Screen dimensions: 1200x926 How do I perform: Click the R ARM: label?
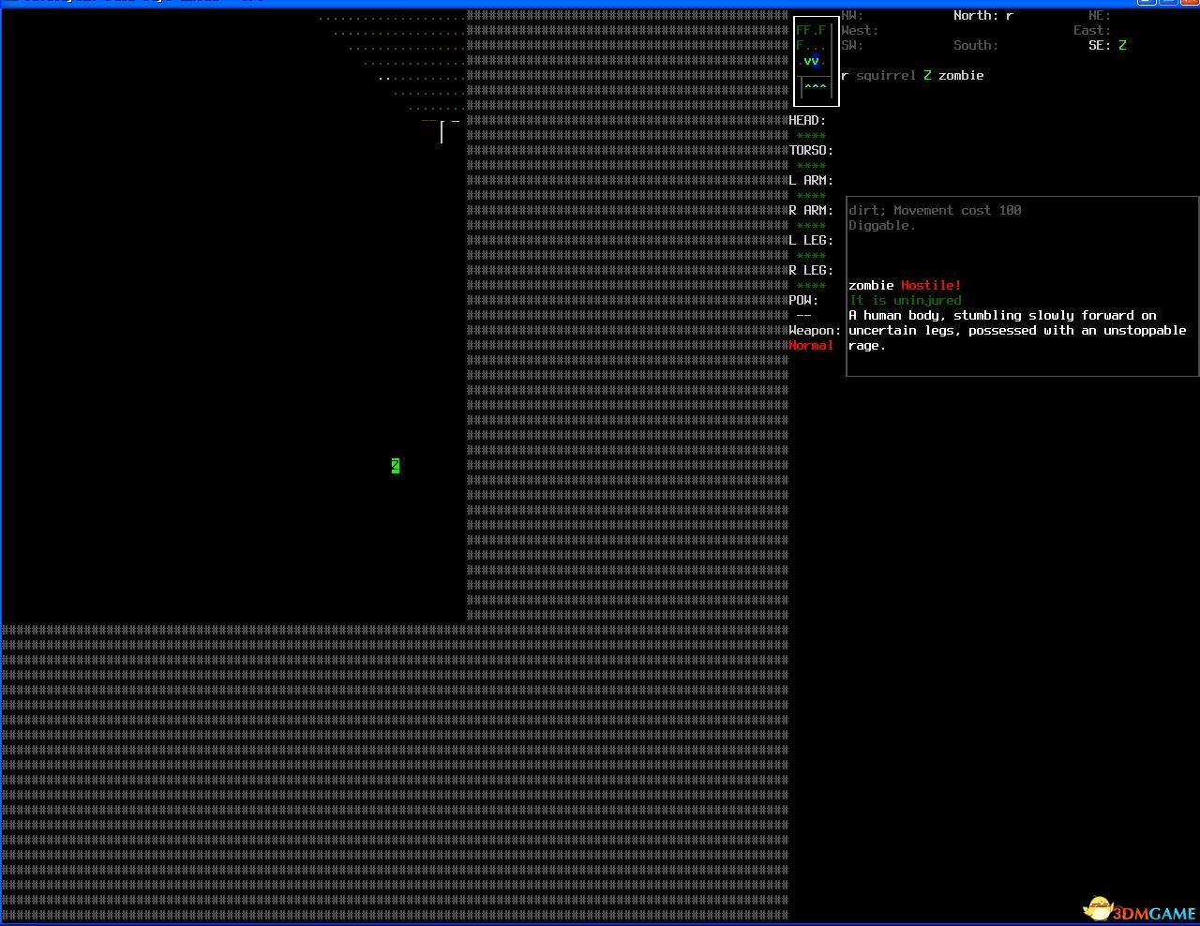[x=811, y=210]
